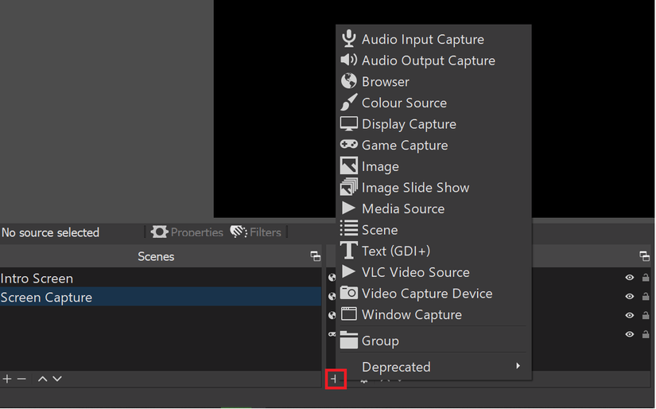Click the folder icon next to Group

pos(348,340)
